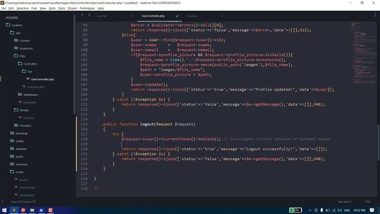This screenshot has height=214, width=380.
Task: Close the api.php tab
Action: coord(132,16)
